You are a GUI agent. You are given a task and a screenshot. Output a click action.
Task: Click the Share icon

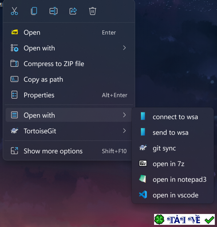[x=73, y=11]
